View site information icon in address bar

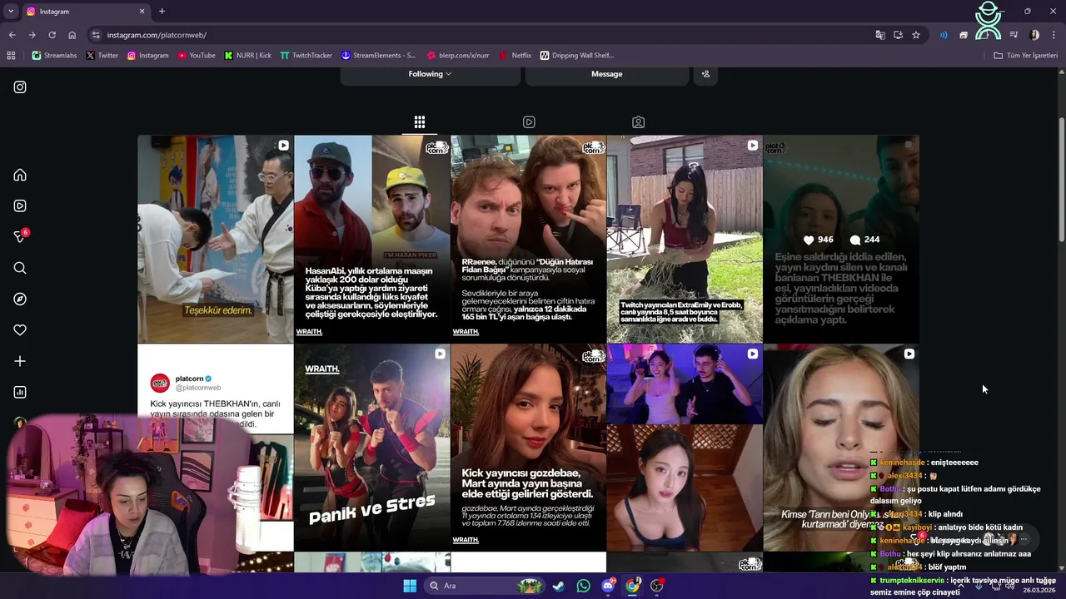coord(96,35)
